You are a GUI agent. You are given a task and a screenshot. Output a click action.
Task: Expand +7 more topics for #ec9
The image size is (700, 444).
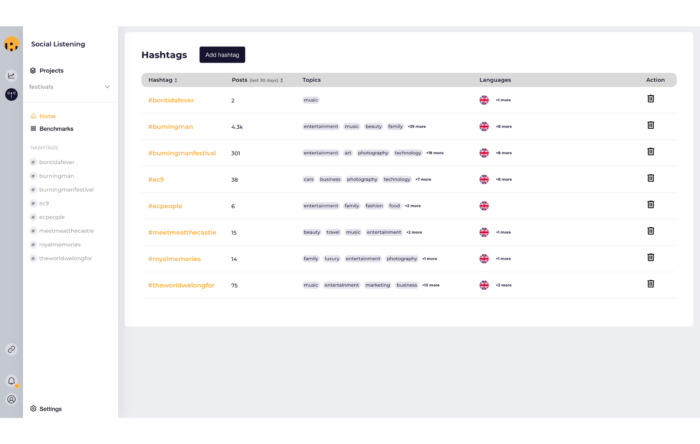[x=423, y=179]
